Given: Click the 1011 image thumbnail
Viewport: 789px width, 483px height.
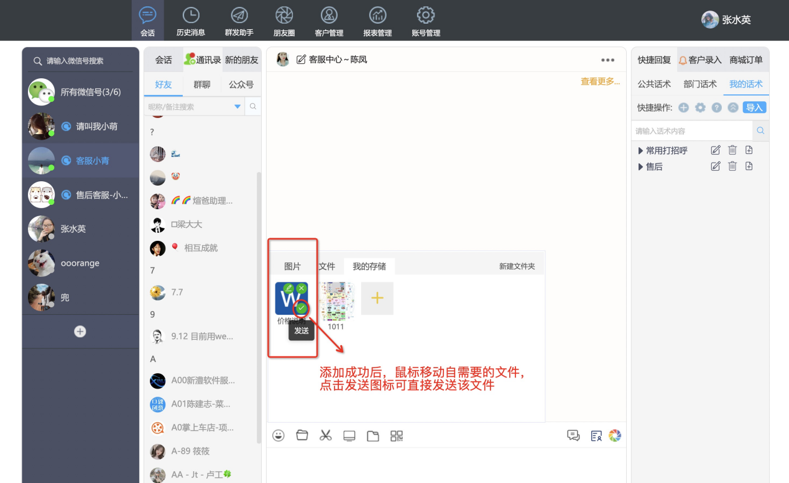Looking at the screenshot, I should (x=336, y=302).
